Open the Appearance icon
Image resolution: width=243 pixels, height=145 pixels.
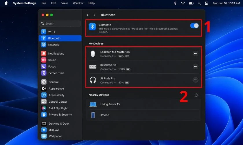pyautogui.click(x=44, y=88)
